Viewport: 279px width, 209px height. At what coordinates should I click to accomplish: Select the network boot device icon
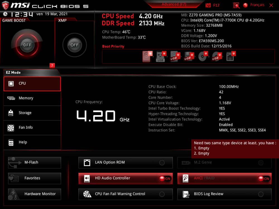(x=230, y=57)
